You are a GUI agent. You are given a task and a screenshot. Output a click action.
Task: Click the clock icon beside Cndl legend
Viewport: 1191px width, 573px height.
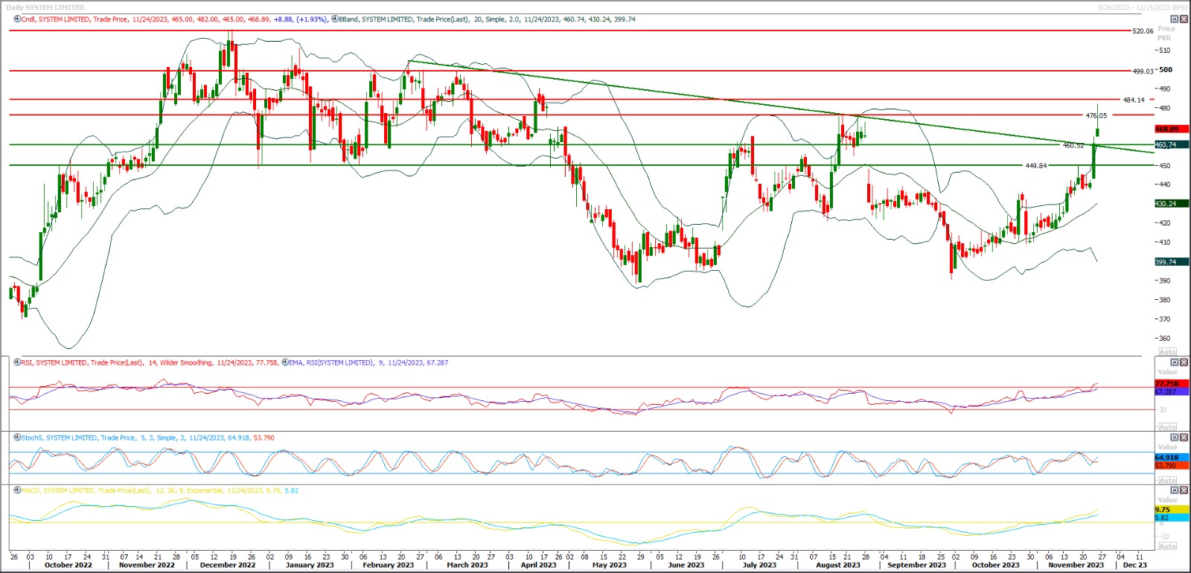[17, 19]
